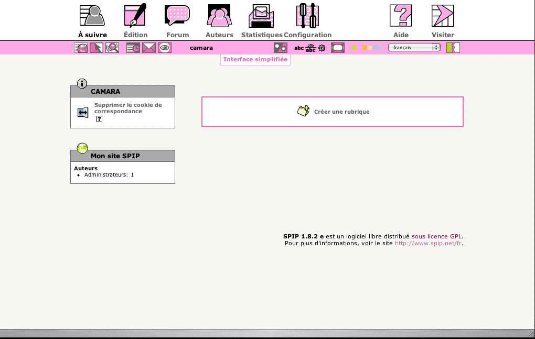535x339 pixels.
Task: Choose the green interface color swatch
Action: (x=354, y=48)
